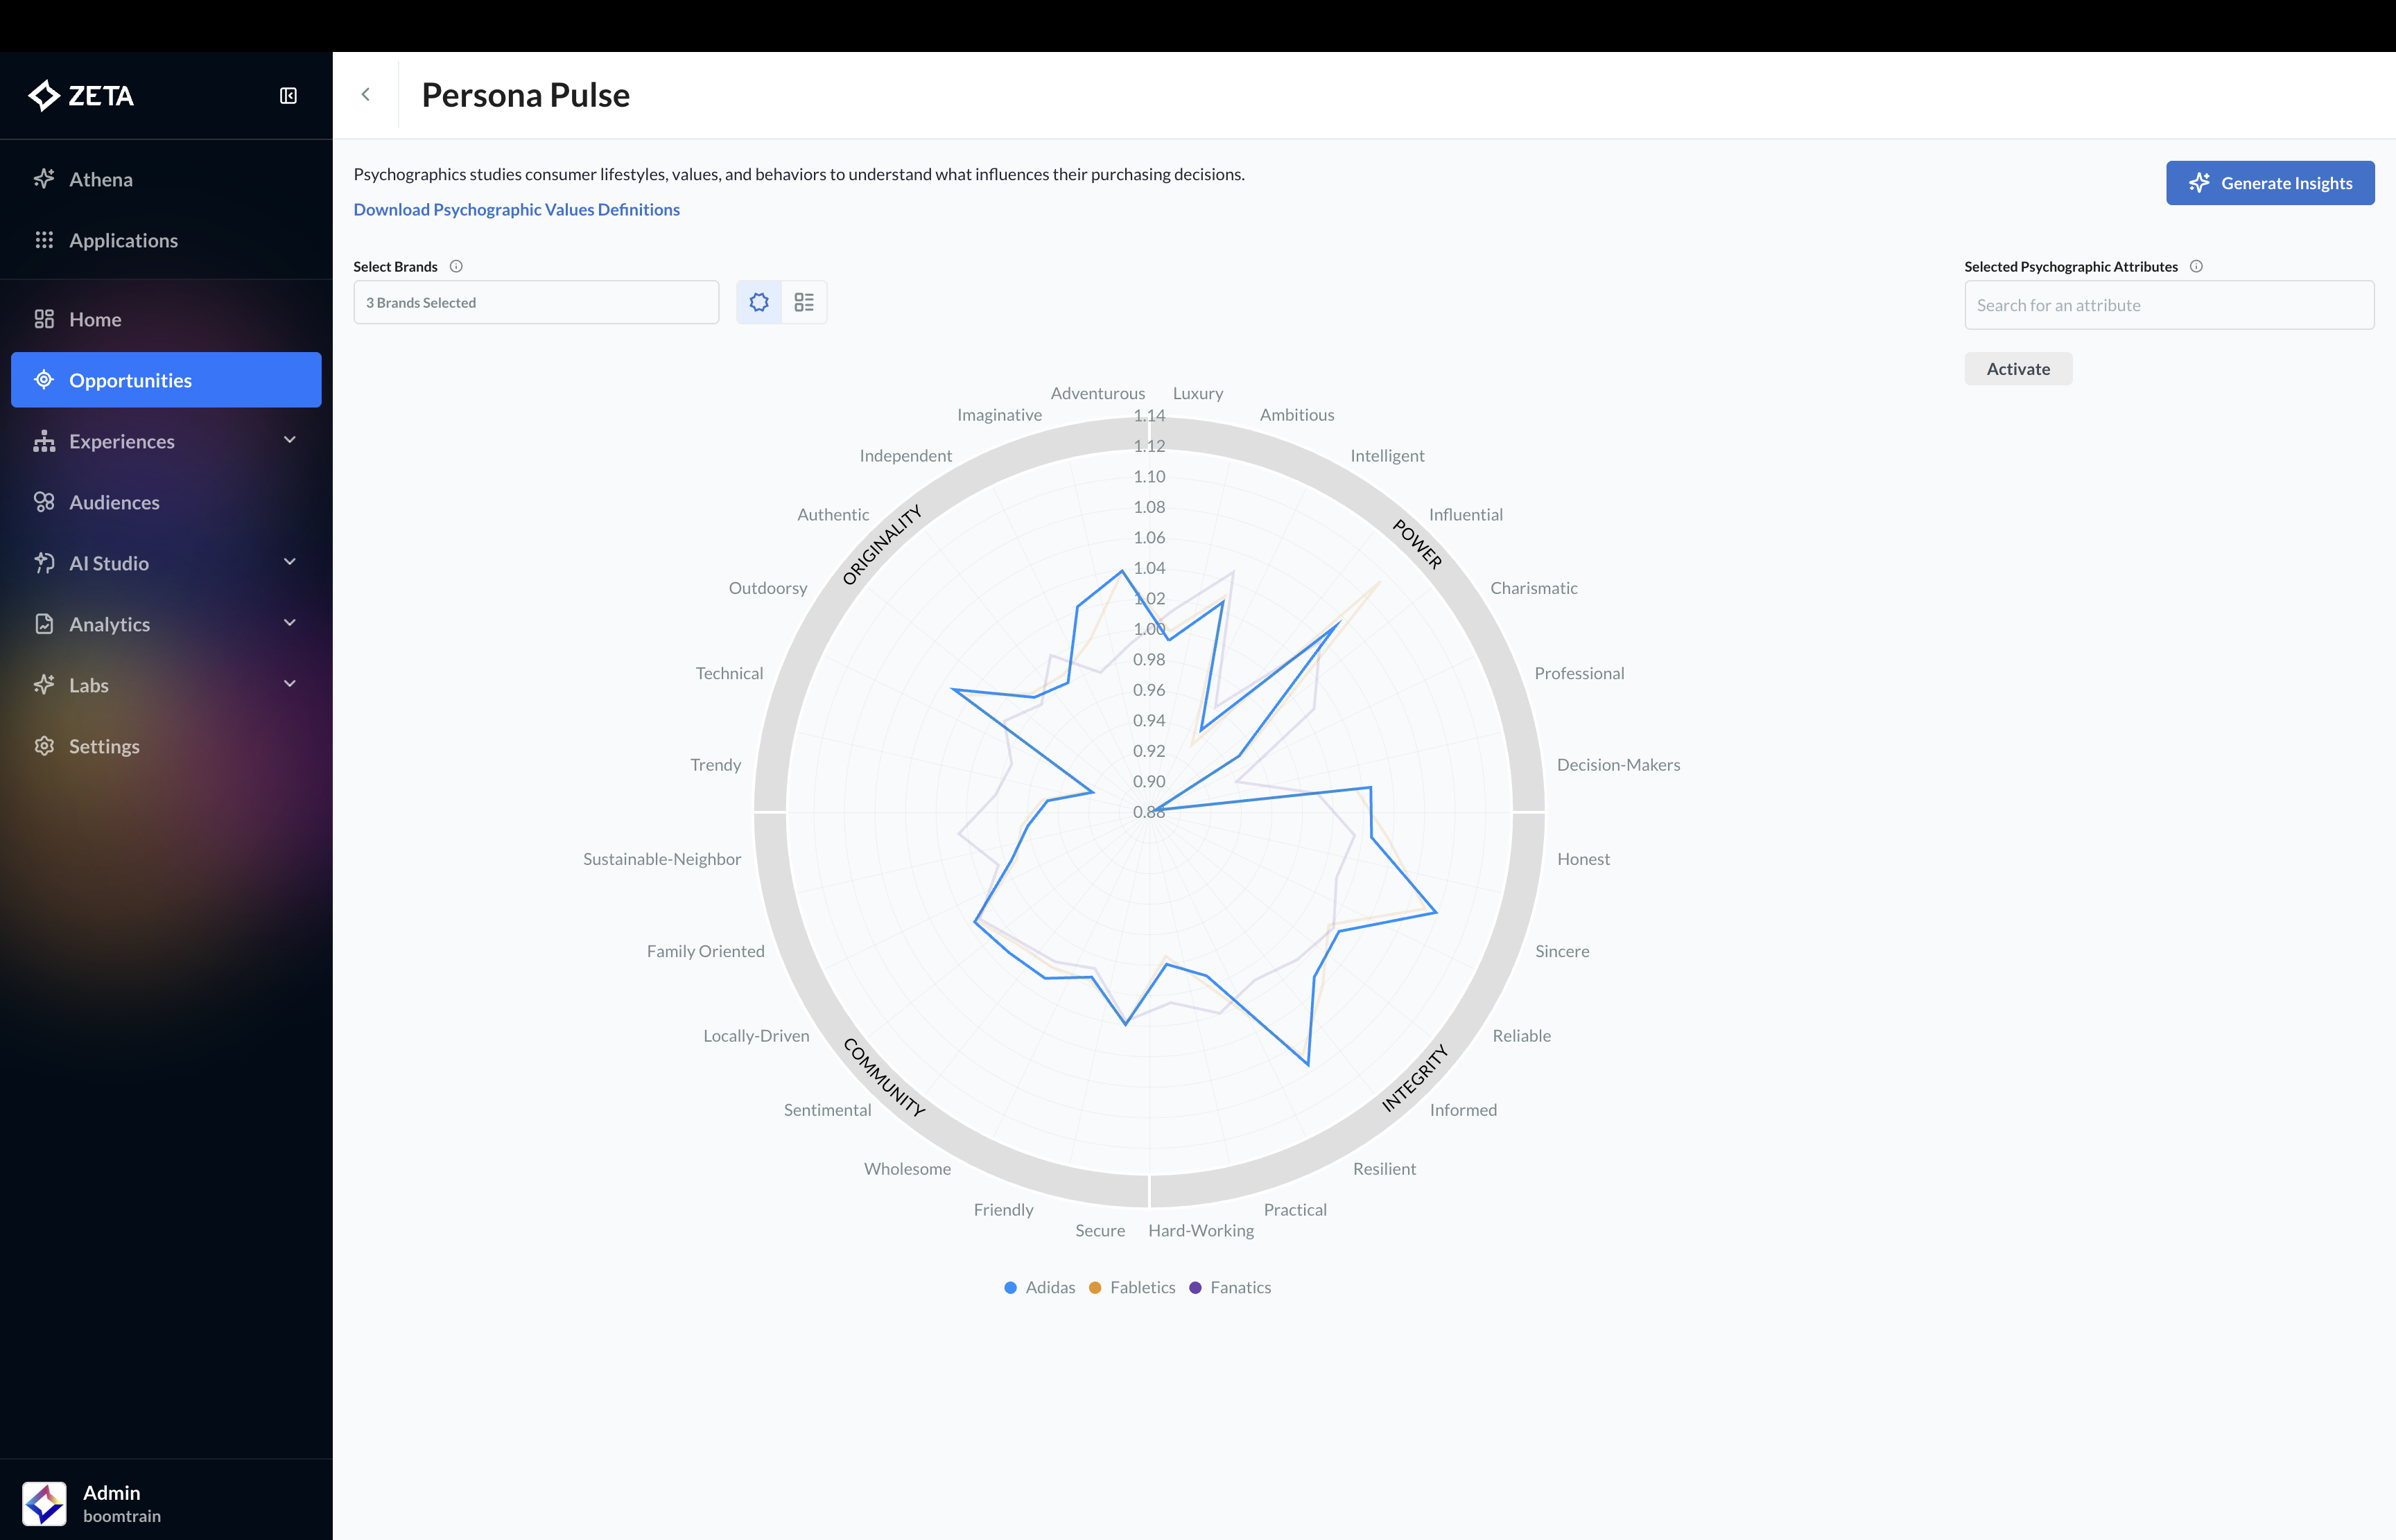Click the Analytics document icon
This screenshot has height=1540, width=2396.
point(44,624)
